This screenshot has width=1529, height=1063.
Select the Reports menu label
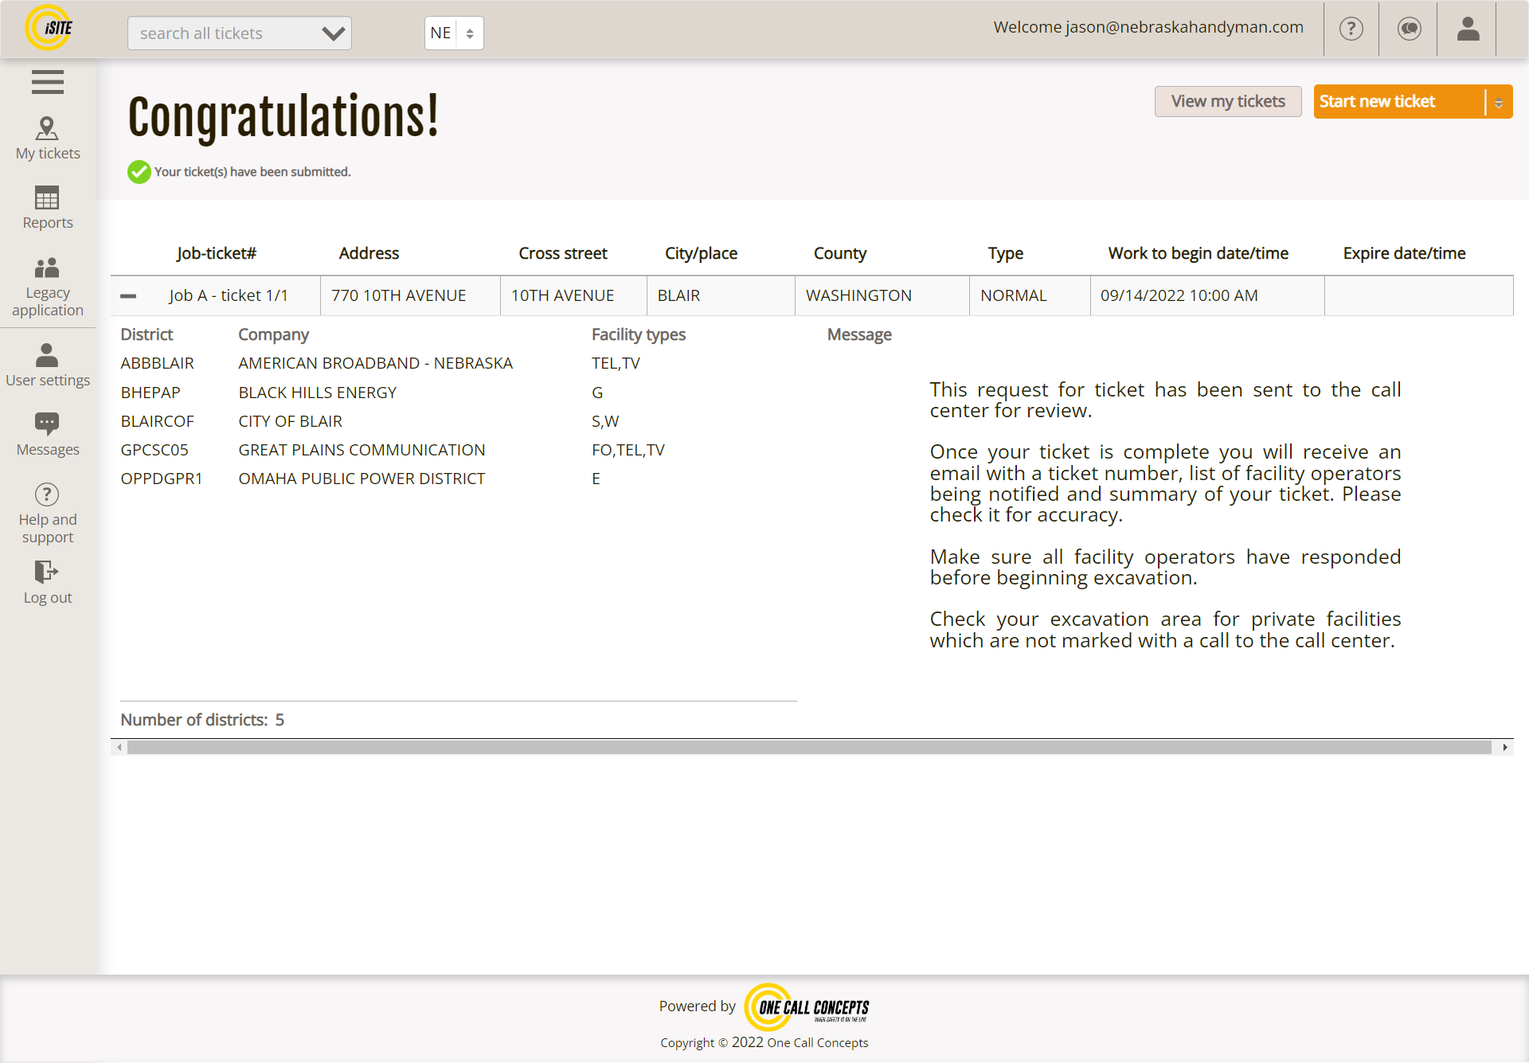coord(48,223)
